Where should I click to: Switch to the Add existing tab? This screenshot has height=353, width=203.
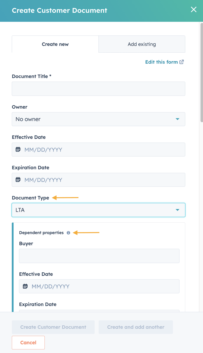142,44
